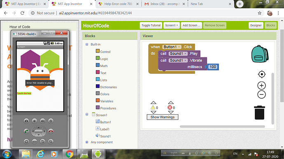Screen dimensions: 284x159
Task: Click emulator search magnifier button
Action: tap(51, 141)
